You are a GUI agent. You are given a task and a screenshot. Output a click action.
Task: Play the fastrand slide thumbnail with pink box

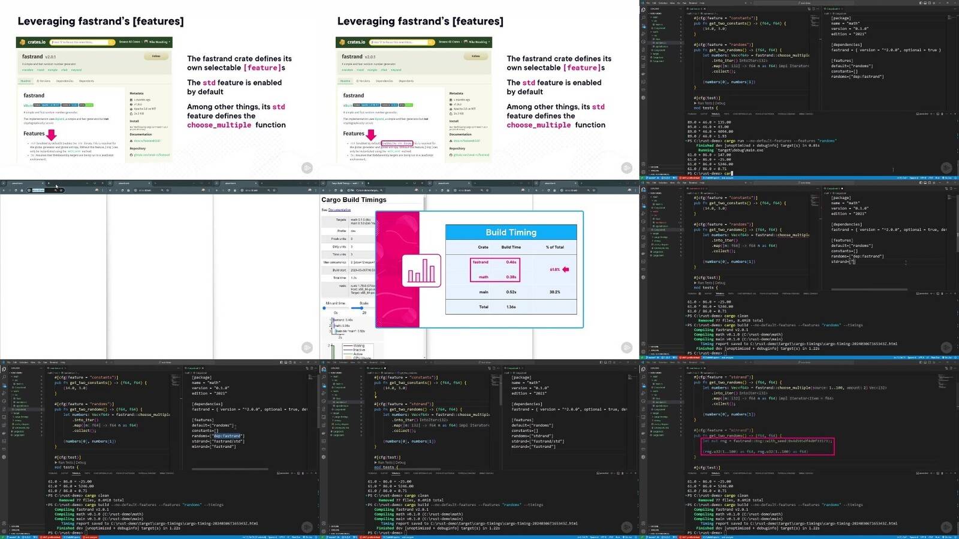626,168
